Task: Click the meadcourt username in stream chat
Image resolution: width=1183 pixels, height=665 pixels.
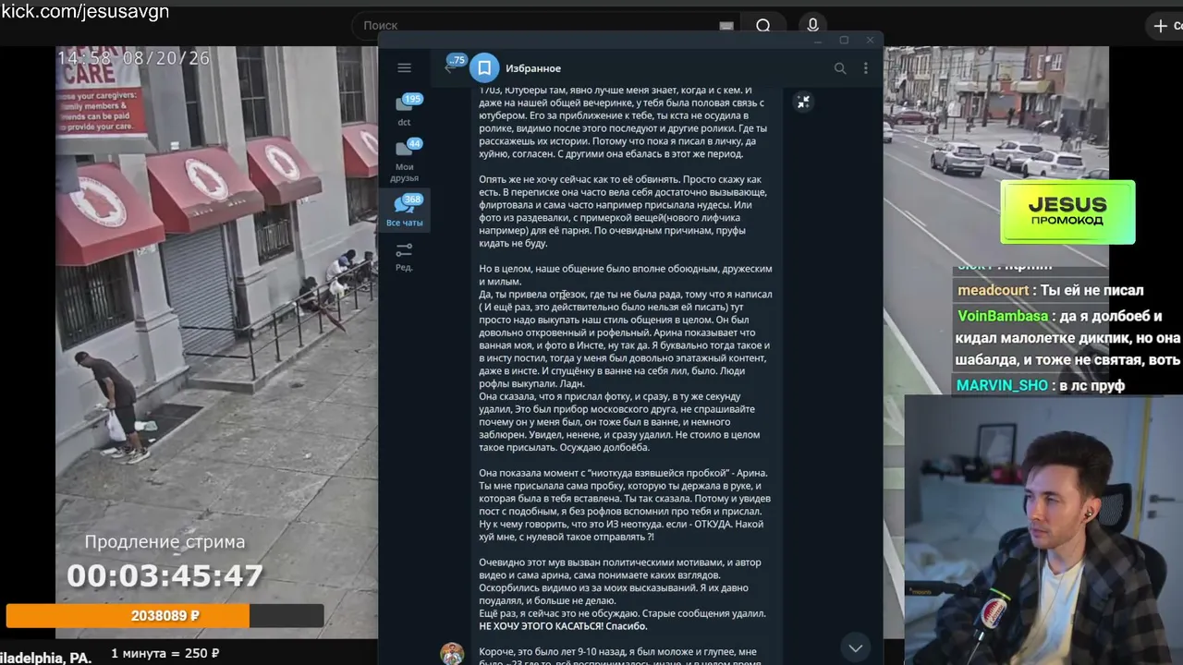Action: point(993,290)
